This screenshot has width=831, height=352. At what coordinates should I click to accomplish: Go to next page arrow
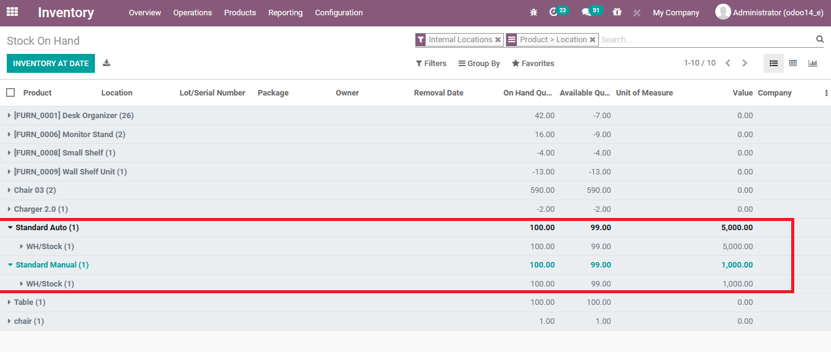tap(745, 63)
